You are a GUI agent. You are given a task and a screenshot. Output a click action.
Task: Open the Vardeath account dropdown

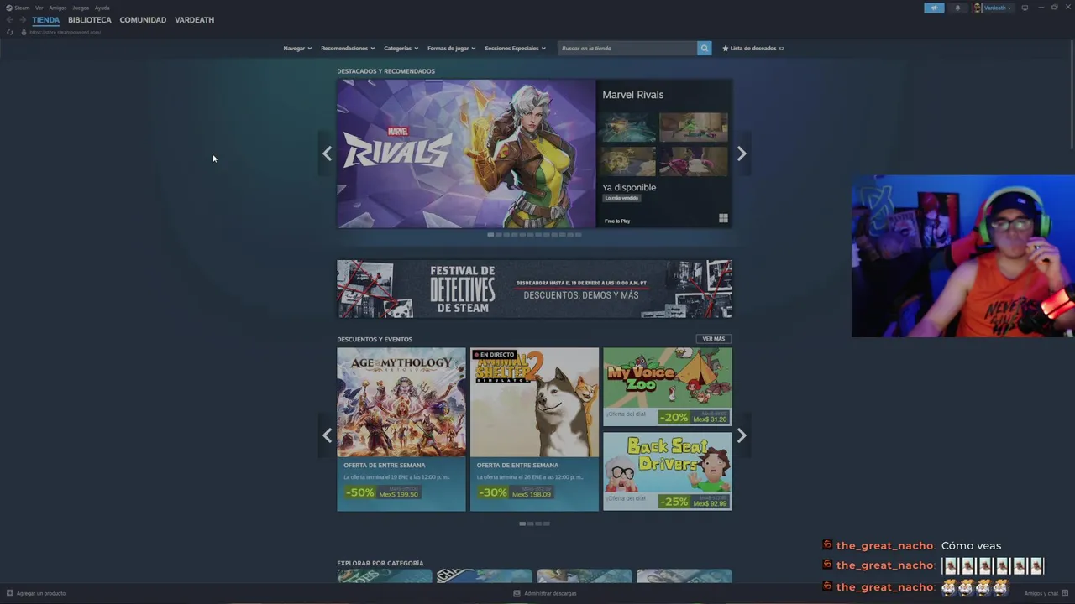pos(994,8)
